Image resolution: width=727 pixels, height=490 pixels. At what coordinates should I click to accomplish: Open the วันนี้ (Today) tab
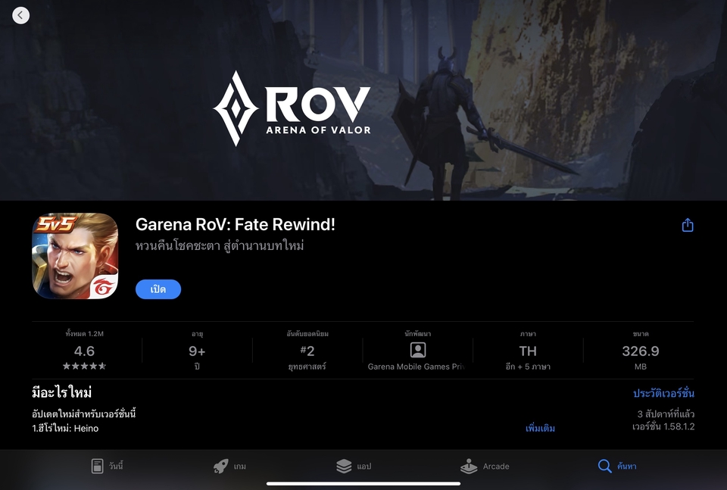click(x=107, y=466)
